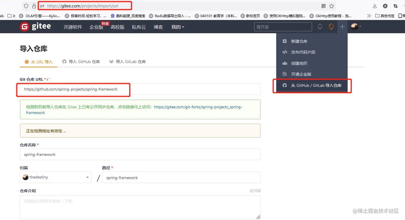
Task: Open the gitee.com git-forks spring-framework link
Action: point(134,110)
